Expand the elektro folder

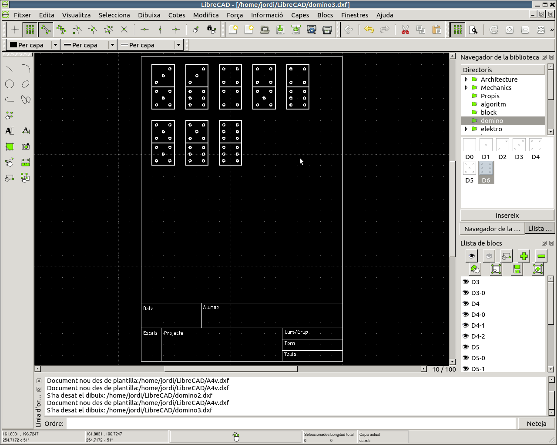point(466,129)
